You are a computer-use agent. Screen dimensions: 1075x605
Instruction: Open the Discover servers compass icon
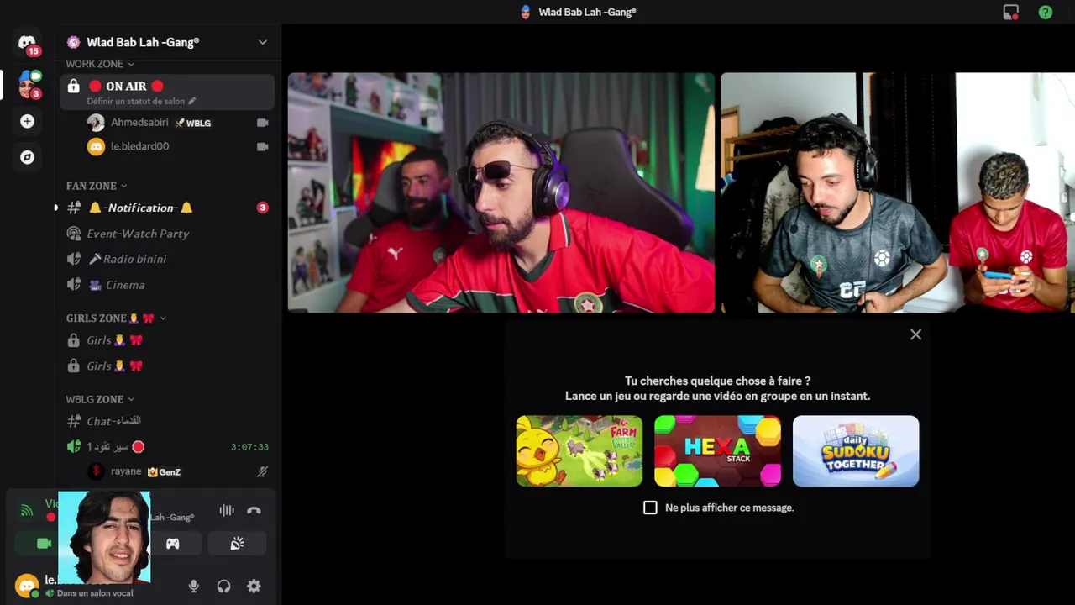[27, 157]
